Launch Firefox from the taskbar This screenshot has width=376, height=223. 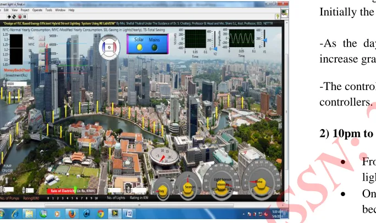[71, 214]
